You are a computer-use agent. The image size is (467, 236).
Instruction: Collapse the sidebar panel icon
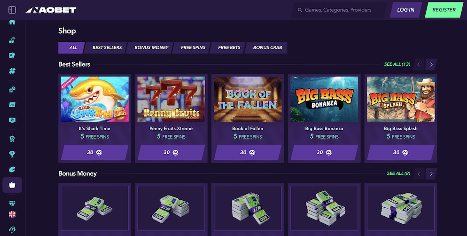(12, 10)
